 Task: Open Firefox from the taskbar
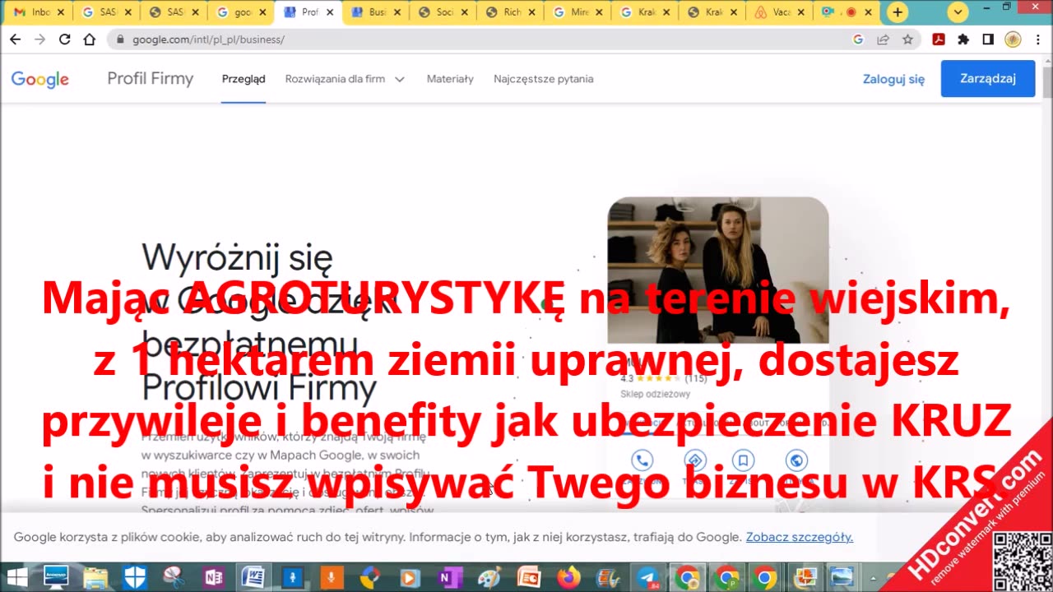pyautogui.click(x=568, y=578)
